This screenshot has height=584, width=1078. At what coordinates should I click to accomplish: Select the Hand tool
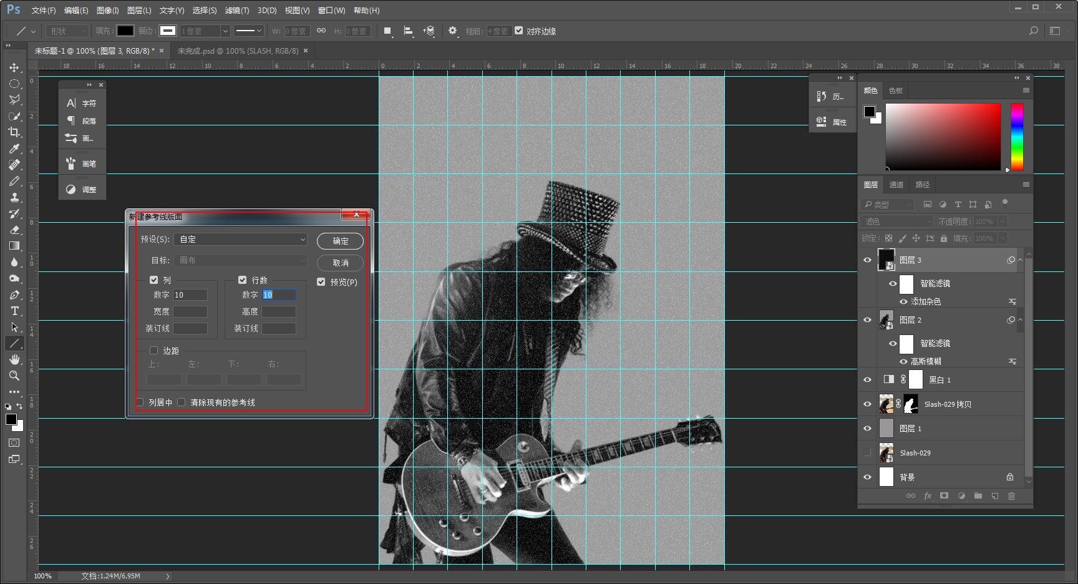(x=14, y=359)
